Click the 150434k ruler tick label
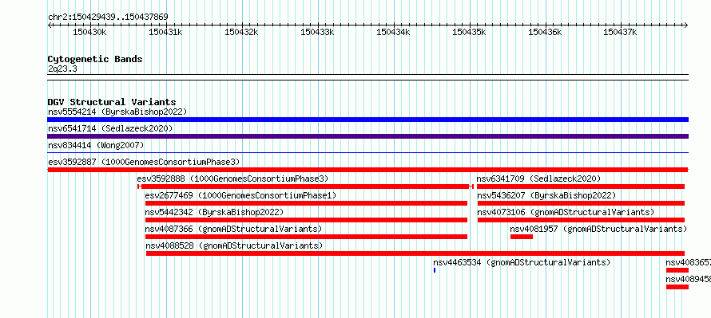This screenshot has height=318, width=711. pos(393,32)
